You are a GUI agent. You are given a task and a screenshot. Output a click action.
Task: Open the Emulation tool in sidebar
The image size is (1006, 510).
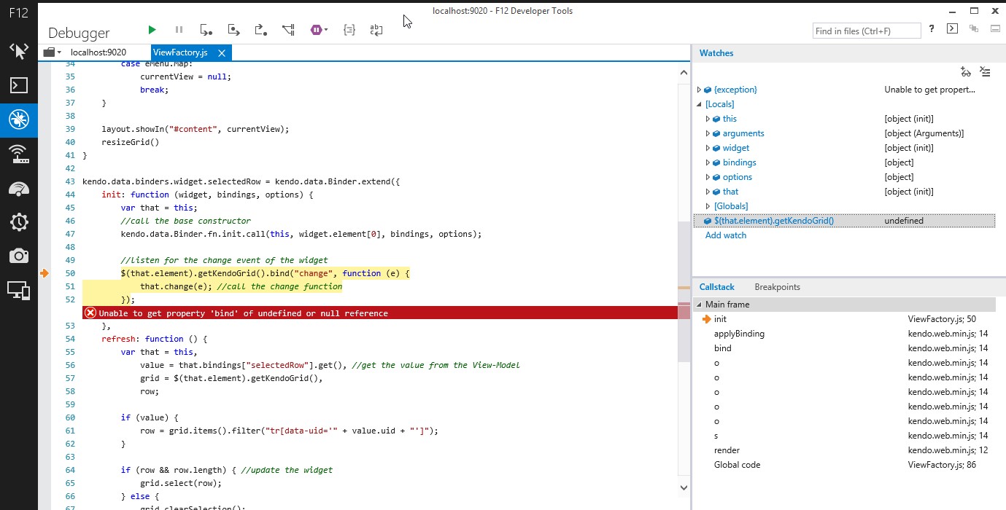point(19,290)
